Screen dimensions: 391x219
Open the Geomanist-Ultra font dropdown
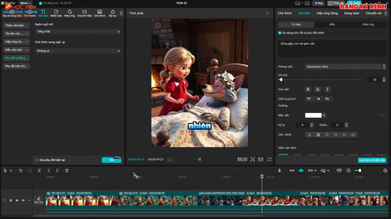pyautogui.click(x=344, y=67)
